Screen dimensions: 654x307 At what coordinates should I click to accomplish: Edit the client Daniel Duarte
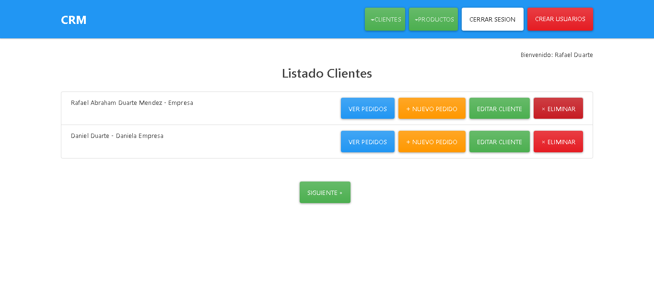click(499, 141)
